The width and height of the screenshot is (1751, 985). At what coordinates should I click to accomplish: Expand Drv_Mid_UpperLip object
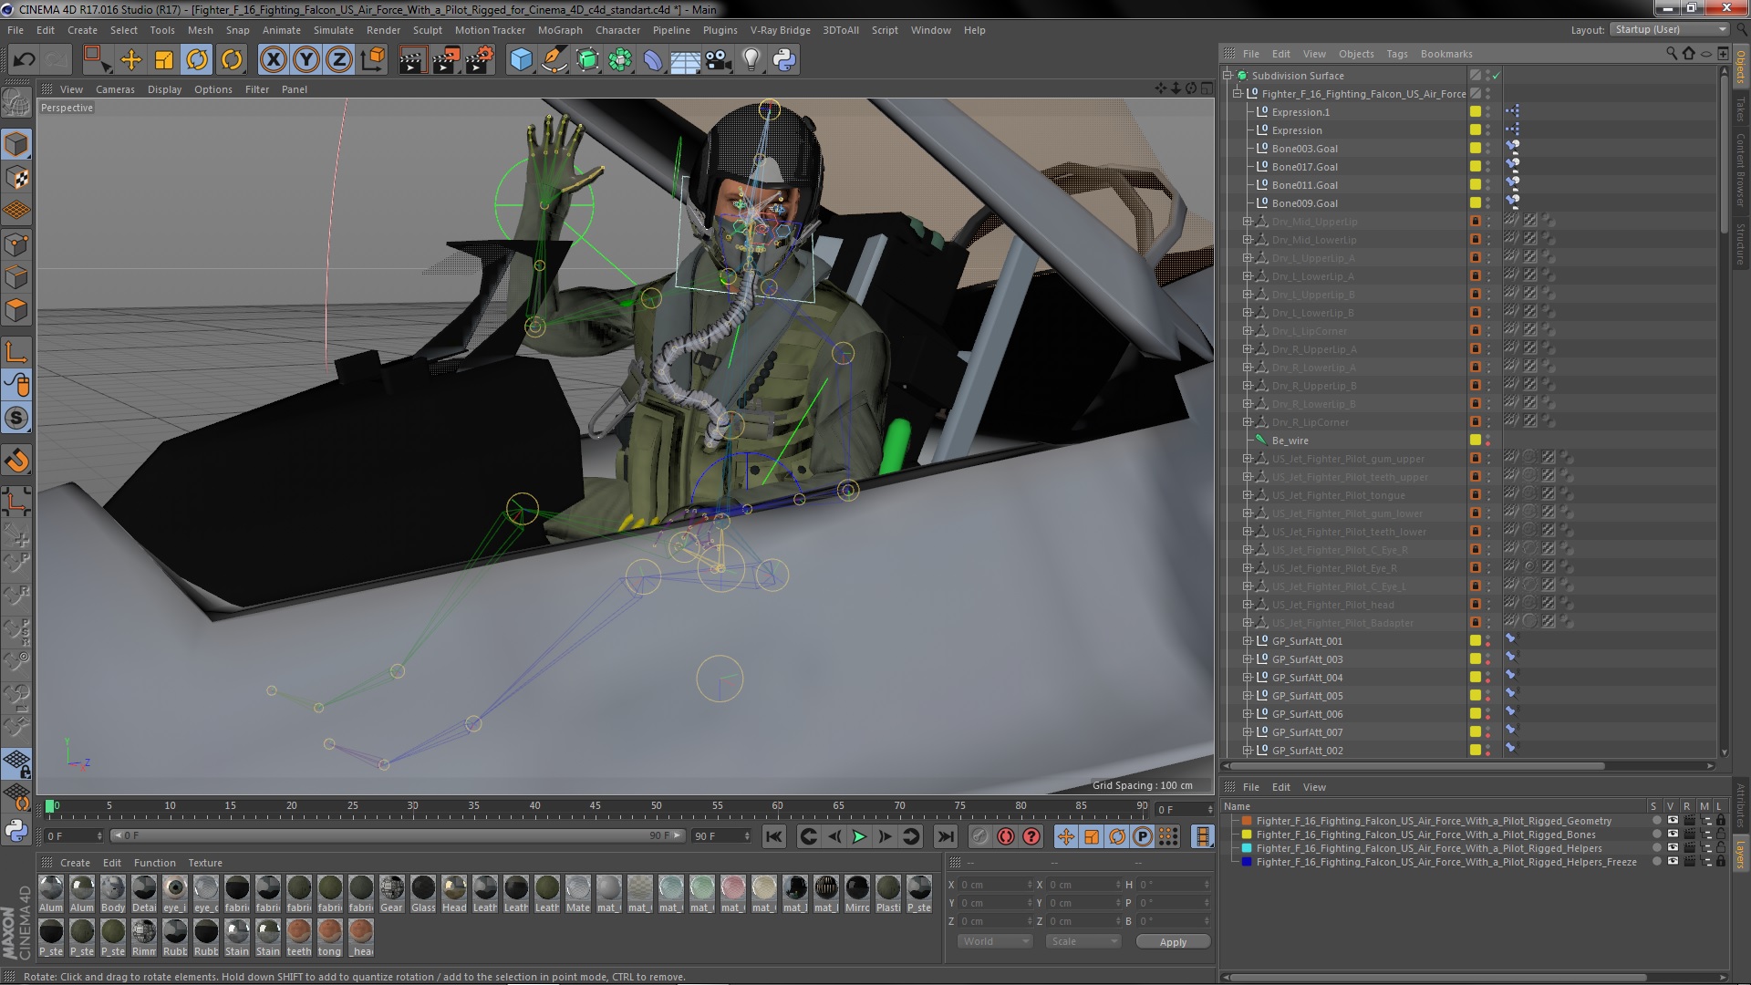(x=1248, y=222)
